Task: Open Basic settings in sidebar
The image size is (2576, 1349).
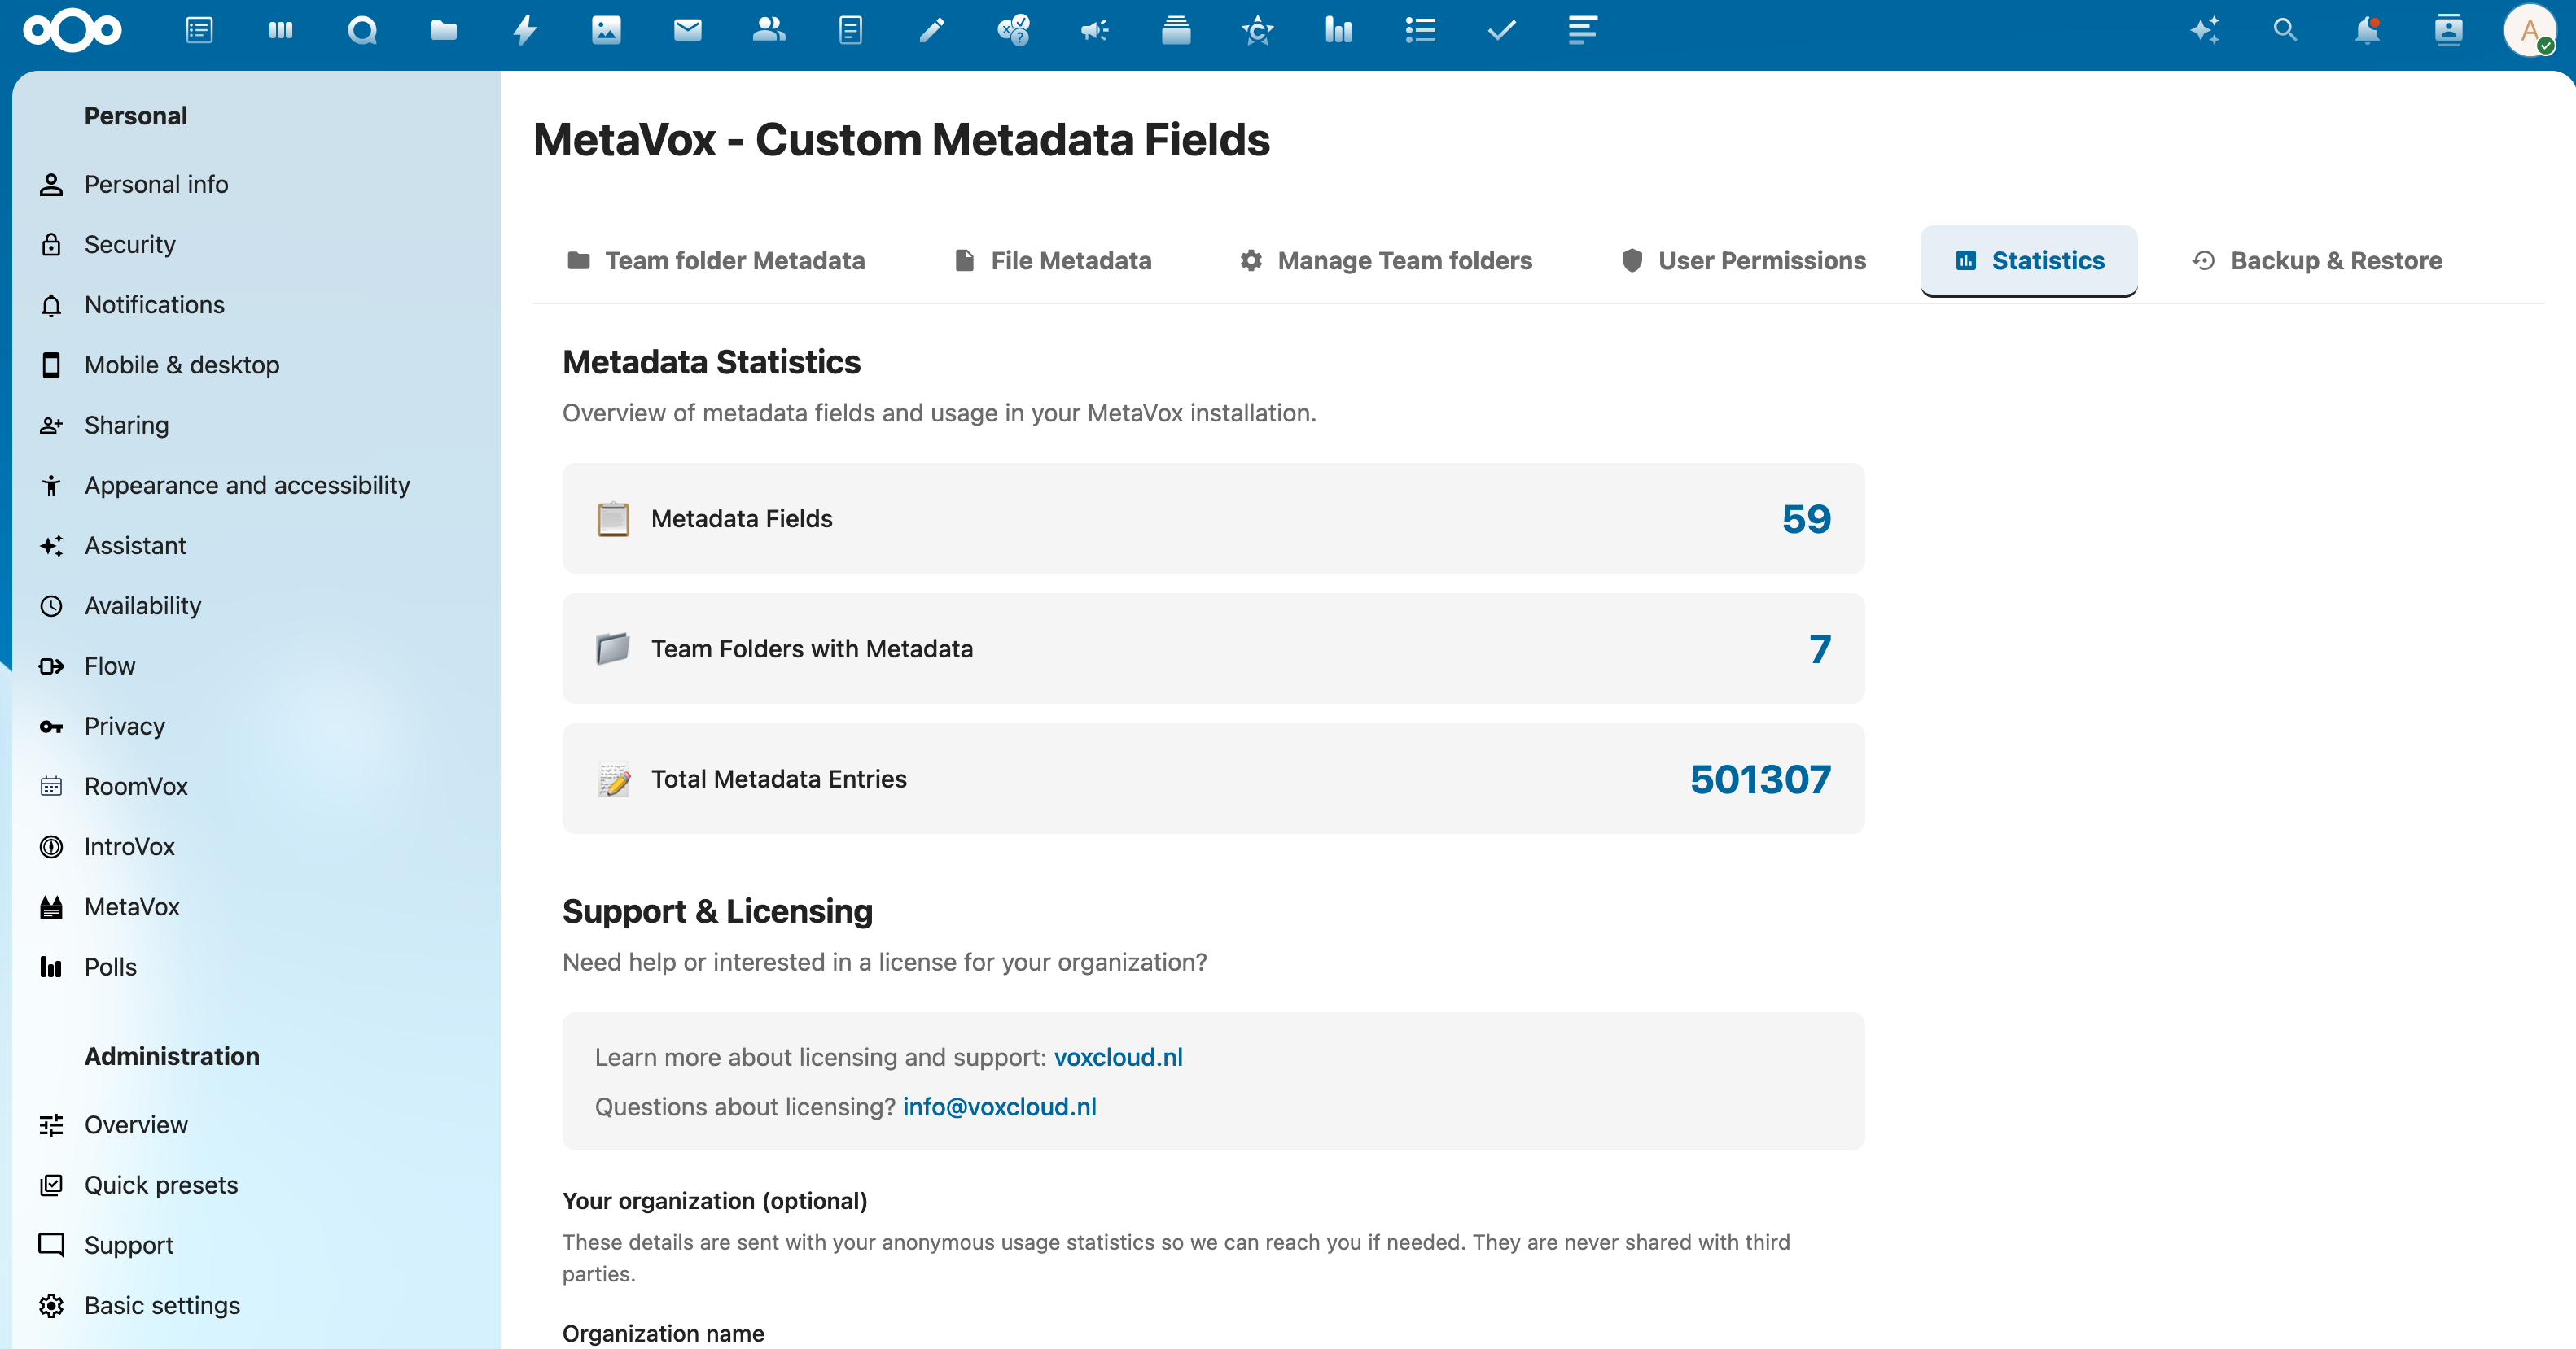Action: pos(256,1306)
